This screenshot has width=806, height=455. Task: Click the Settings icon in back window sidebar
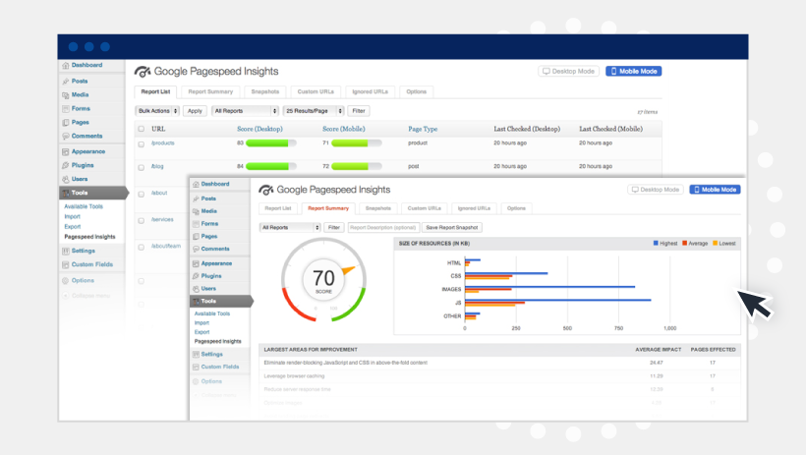(65, 252)
